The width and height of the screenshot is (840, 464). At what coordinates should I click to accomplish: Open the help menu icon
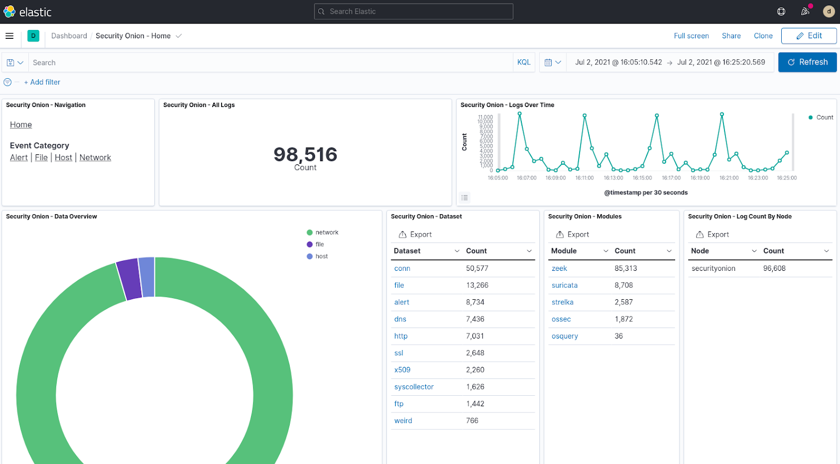pos(781,12)
